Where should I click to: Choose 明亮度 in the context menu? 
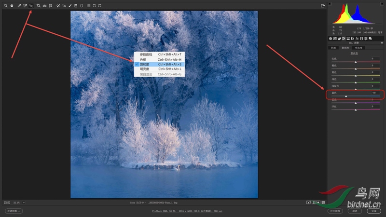point(144,69)
